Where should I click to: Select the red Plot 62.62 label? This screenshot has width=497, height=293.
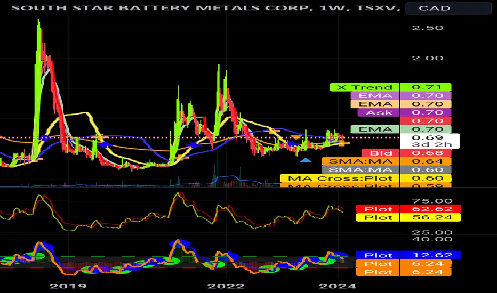point(408,209)
